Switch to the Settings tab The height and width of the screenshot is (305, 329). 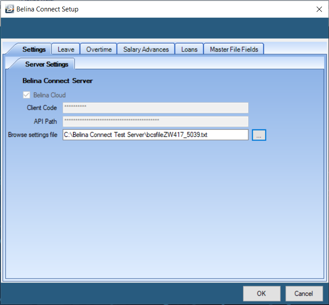click(34, 49)
